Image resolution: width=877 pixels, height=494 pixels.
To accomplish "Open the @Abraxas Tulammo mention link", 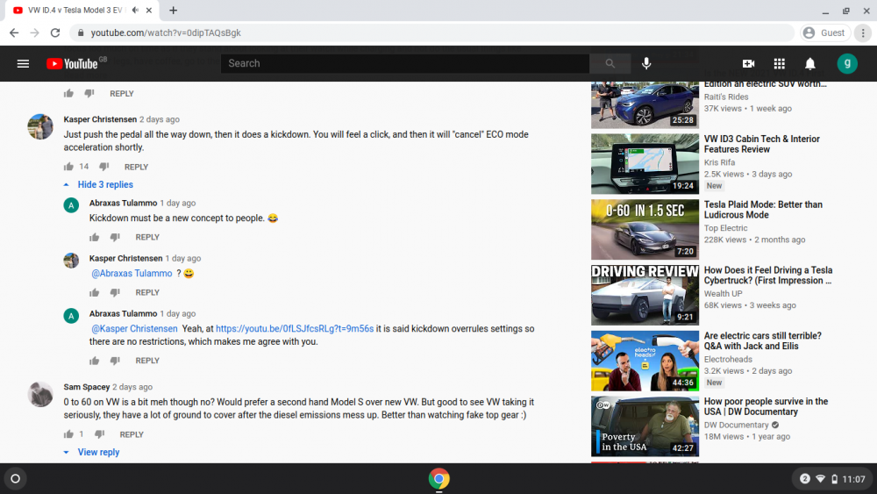I will [x=132, y=274].
